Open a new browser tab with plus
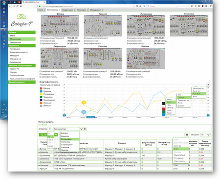The width and height of the screenshot is (220, 179). click(48, 2)
